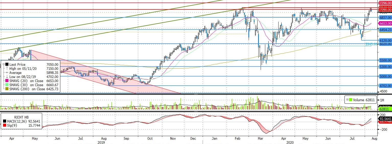This screenshot has width=392, height=144.
Task: Click the Volume 62811 legend text
Action: (364, 100)
